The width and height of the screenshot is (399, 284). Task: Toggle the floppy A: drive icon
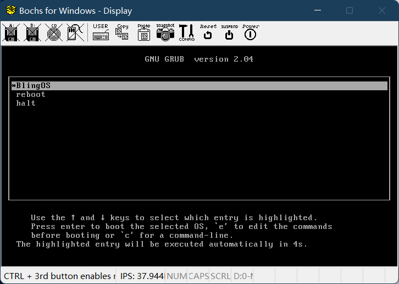(x=11, y=32)
